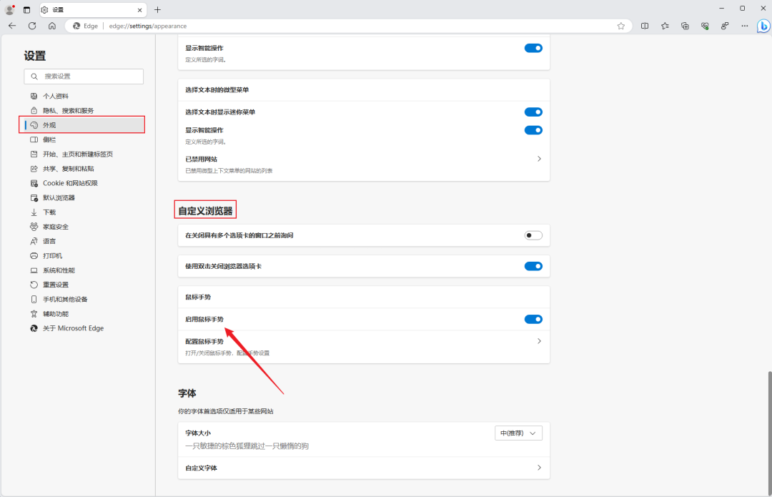Disable 启用鼠标手势 switch
Viewport: 772px width, 497px height.
point(533,319)
